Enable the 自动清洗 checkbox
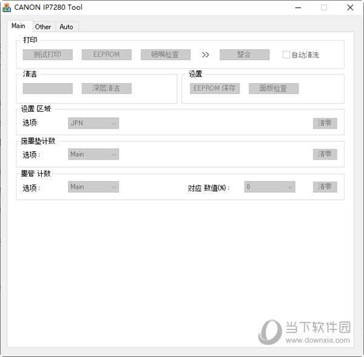Screen dimensions: 364x357 (x=286, y=55)
